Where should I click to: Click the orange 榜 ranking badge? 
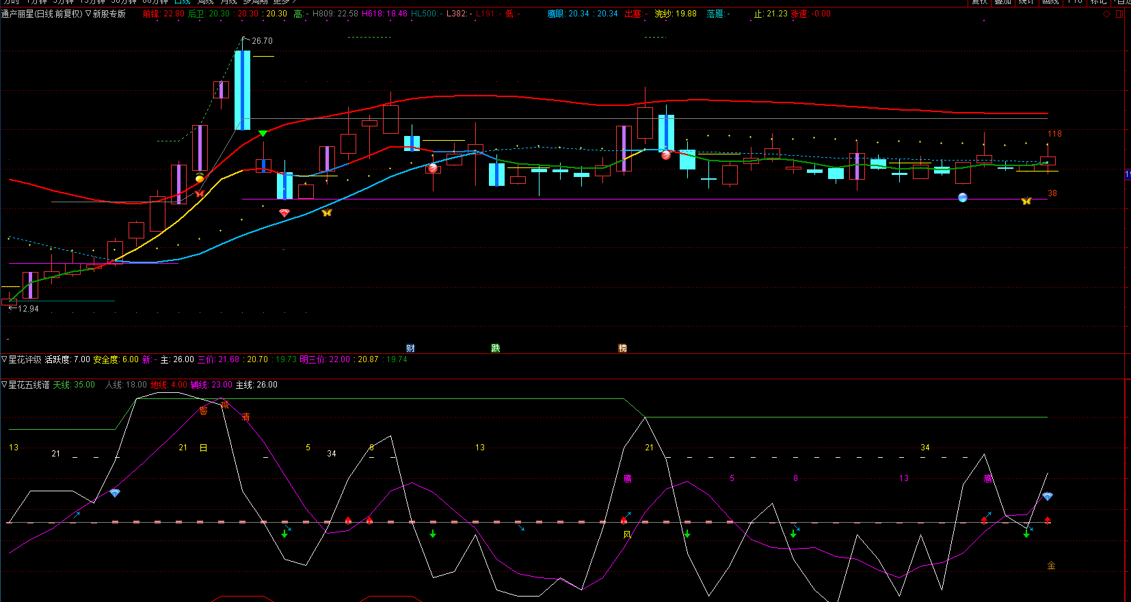[x=622, y=348]
